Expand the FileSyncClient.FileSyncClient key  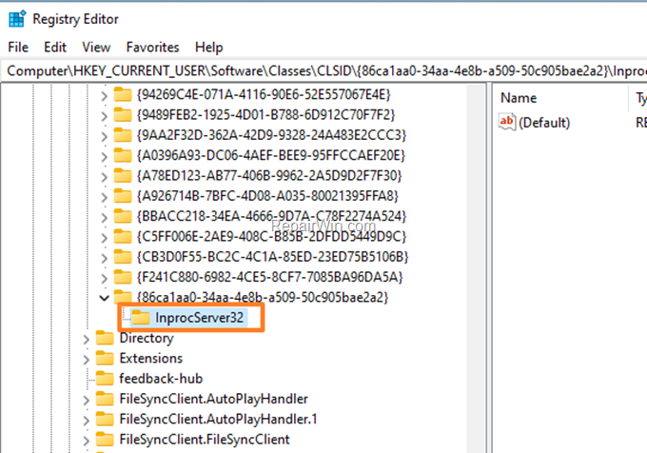click(x=86, y=441)
